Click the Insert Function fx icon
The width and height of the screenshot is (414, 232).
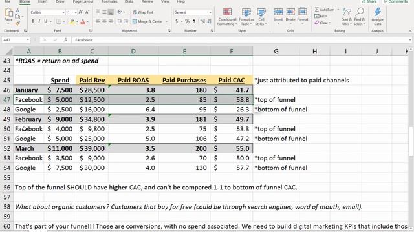pos(65,40)
